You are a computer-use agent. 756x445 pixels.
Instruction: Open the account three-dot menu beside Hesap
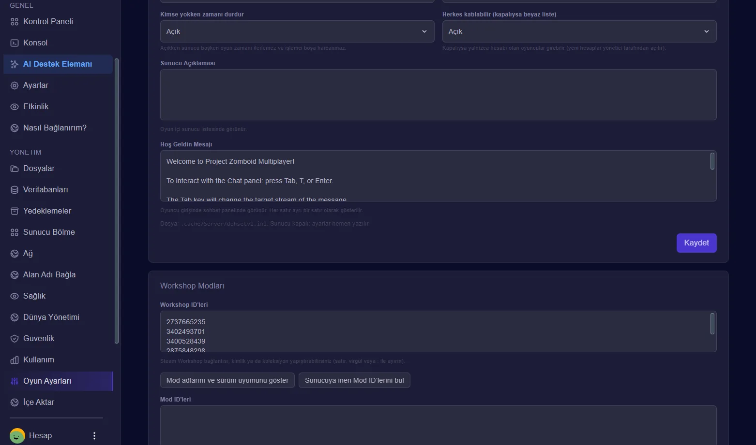(x=94, y=436)
